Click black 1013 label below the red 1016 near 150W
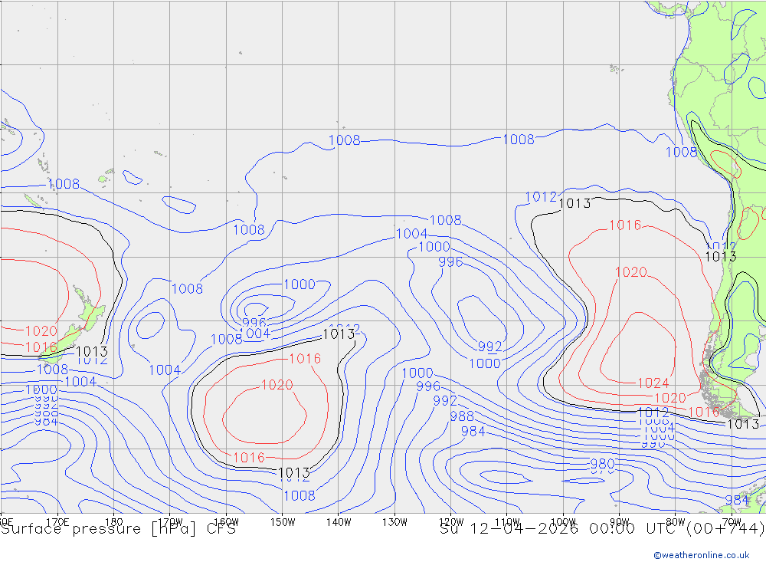This screenshot has height=562, width=766. (294, 473)
